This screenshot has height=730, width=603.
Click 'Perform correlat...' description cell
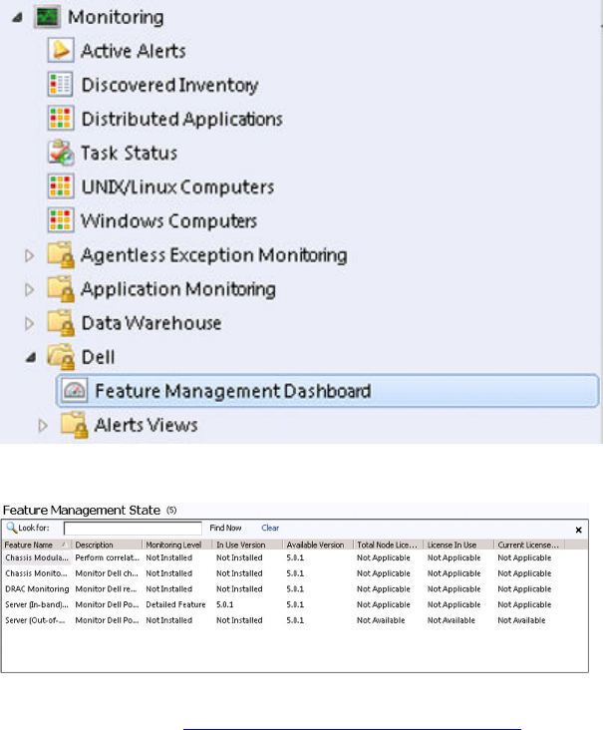pyautogui.click(x=108, y=557)
